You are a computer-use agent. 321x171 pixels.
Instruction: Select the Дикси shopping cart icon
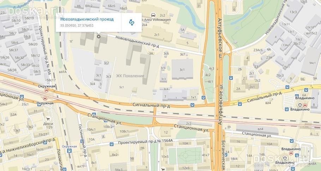pos(48,119)
